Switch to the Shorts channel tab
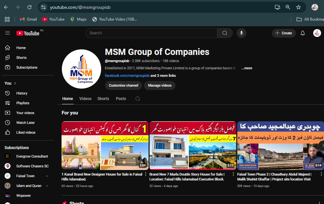The image size is (324, 204). tap(103, 99)
